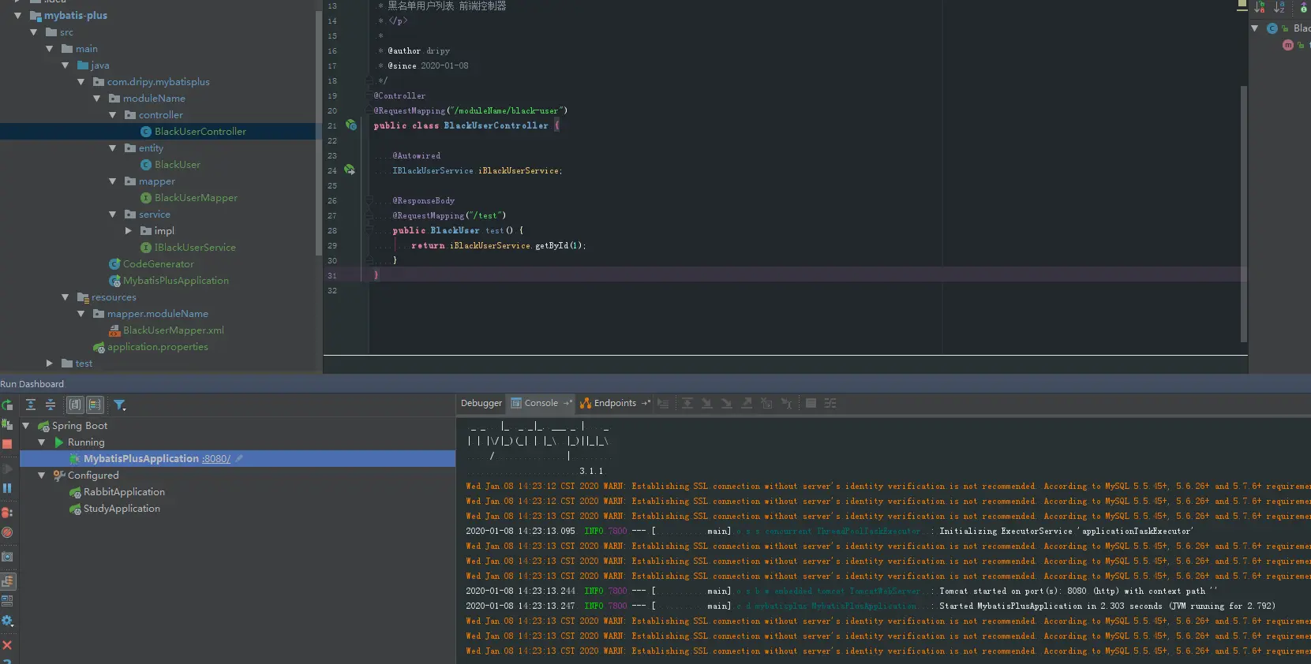Expand all nodes in Run Dashboard

[x=31, y=405]
